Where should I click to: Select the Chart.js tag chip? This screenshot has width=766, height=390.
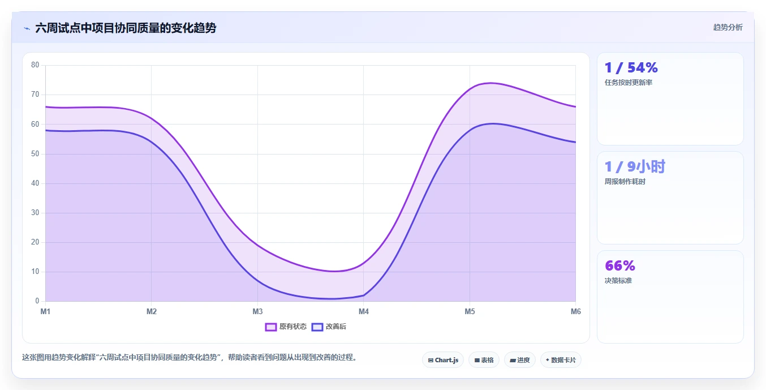(443, 360)
